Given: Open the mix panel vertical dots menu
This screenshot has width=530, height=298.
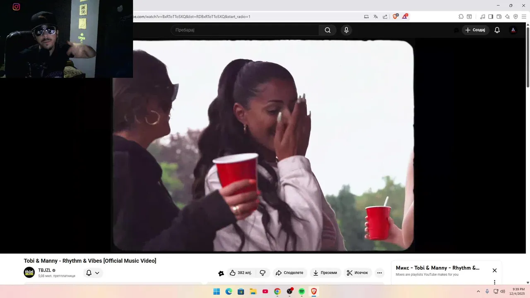Looking at the screenshot, I should (494, 282).
